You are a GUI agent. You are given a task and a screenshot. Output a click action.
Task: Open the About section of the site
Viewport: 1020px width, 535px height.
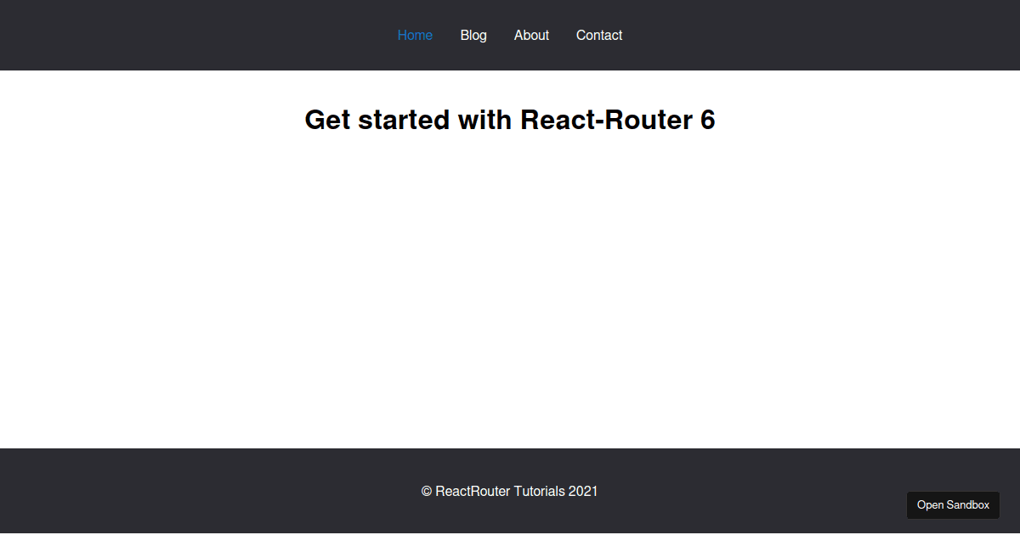pyautogui.click(x=531, y=35)
